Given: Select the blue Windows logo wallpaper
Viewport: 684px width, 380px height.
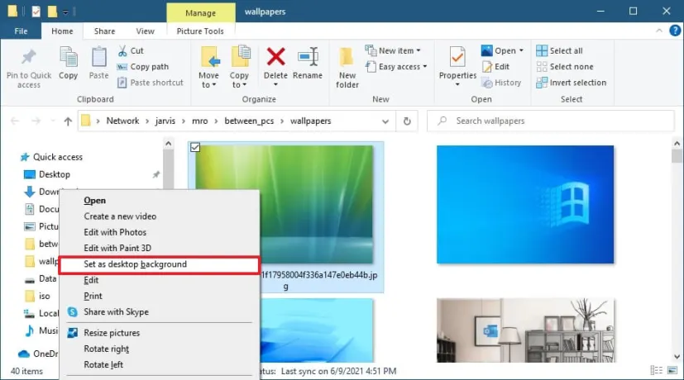Looking at the screenshot, I should coord(525,204).
